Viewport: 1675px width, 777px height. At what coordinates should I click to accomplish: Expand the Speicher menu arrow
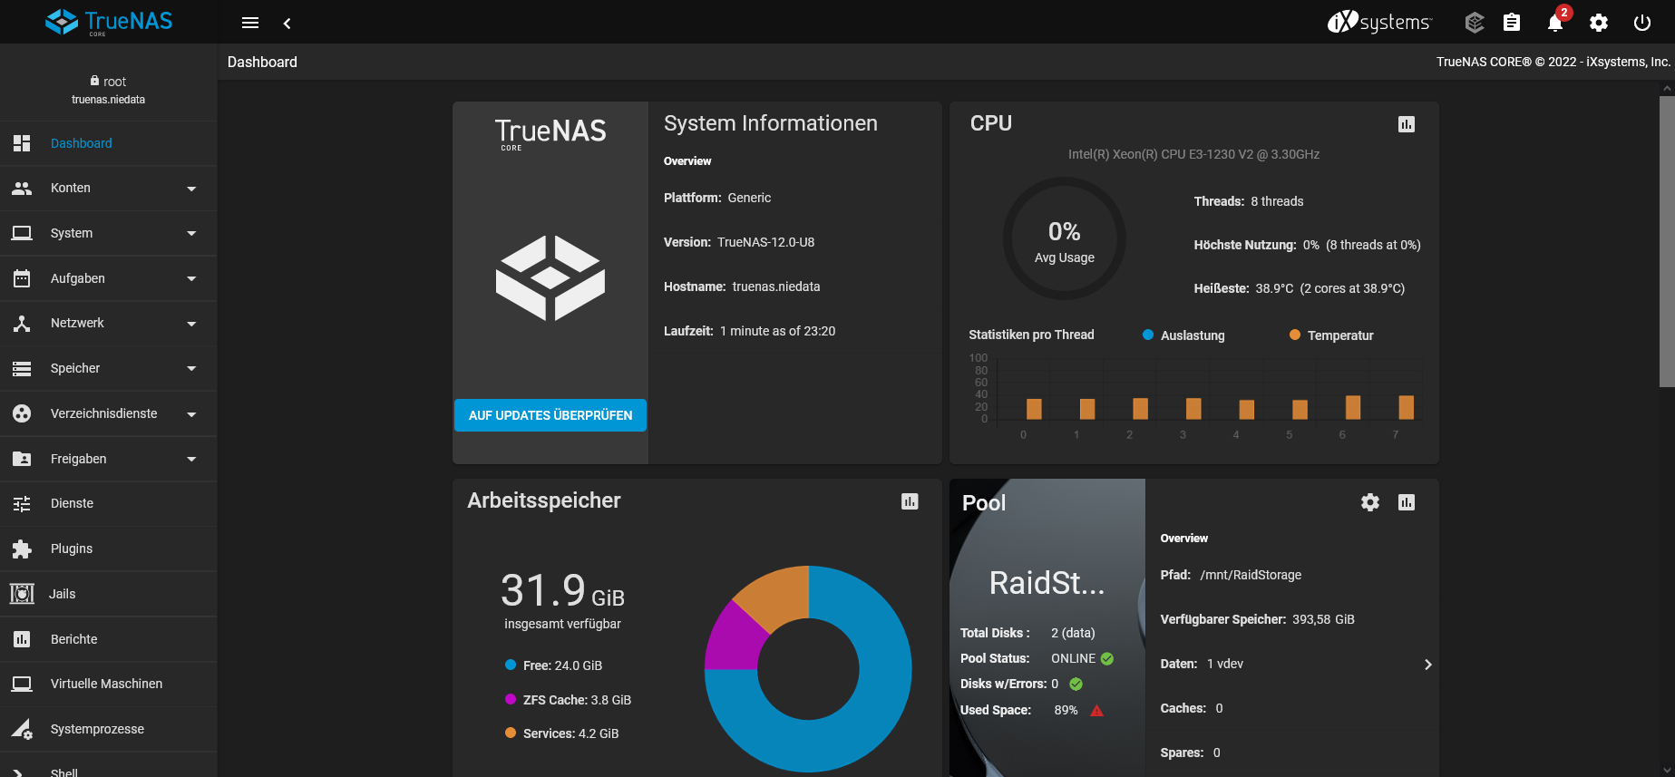[x=191, y=368]
